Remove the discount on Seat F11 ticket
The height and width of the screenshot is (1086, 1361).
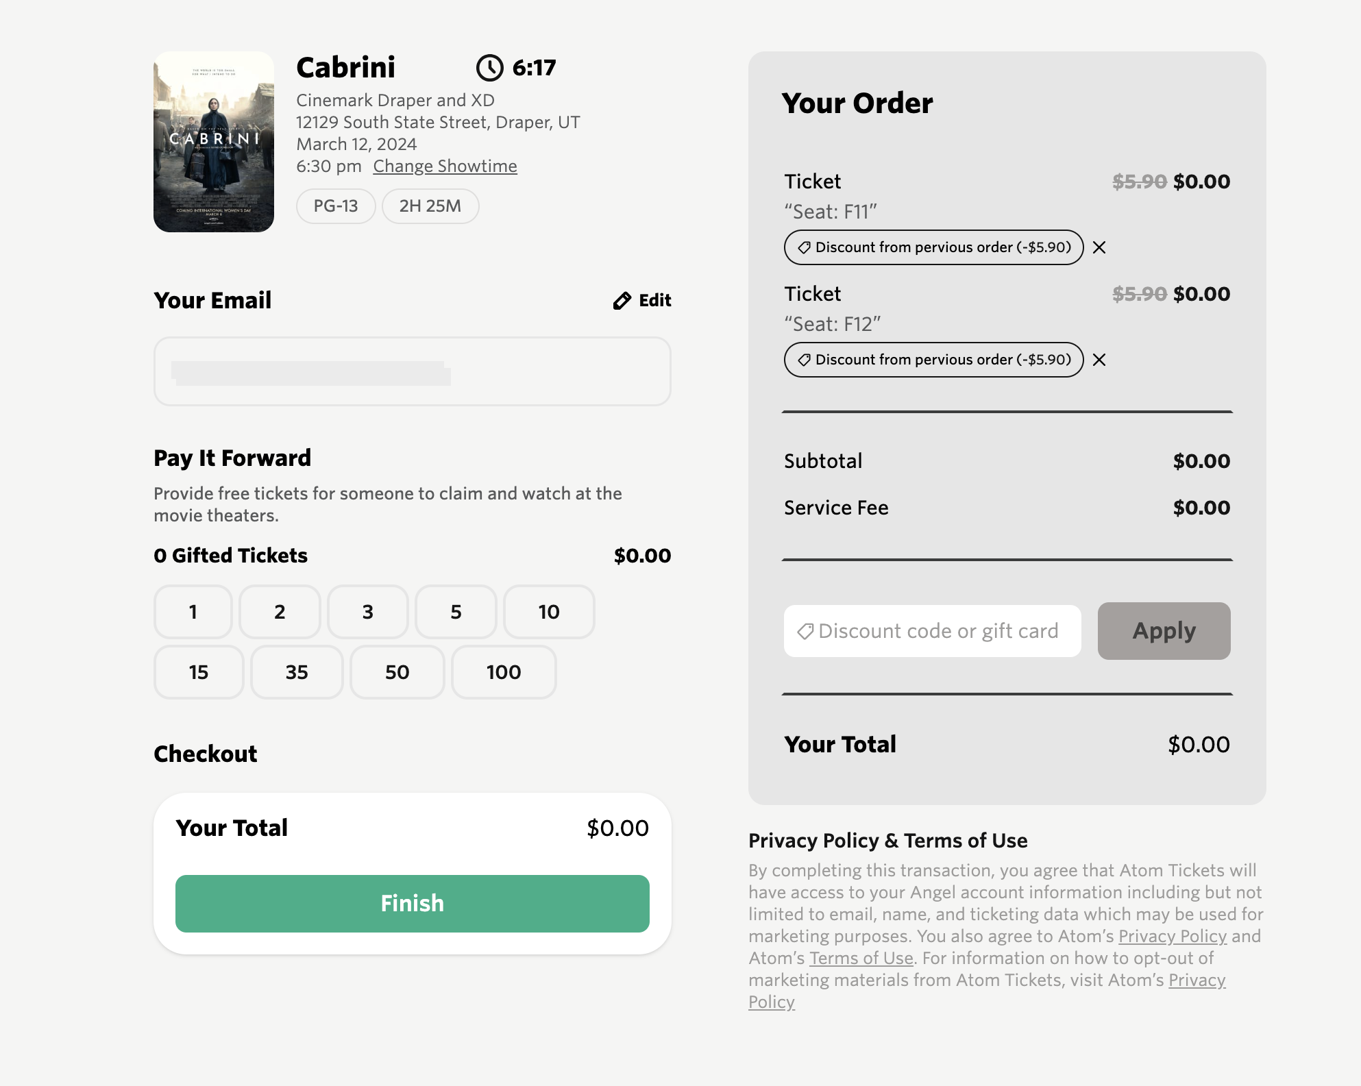[x=1099, y=247]
